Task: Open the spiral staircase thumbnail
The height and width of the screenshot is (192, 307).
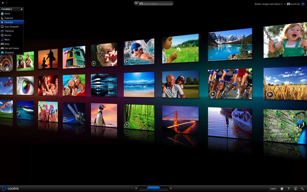Action: click(7, 63)
